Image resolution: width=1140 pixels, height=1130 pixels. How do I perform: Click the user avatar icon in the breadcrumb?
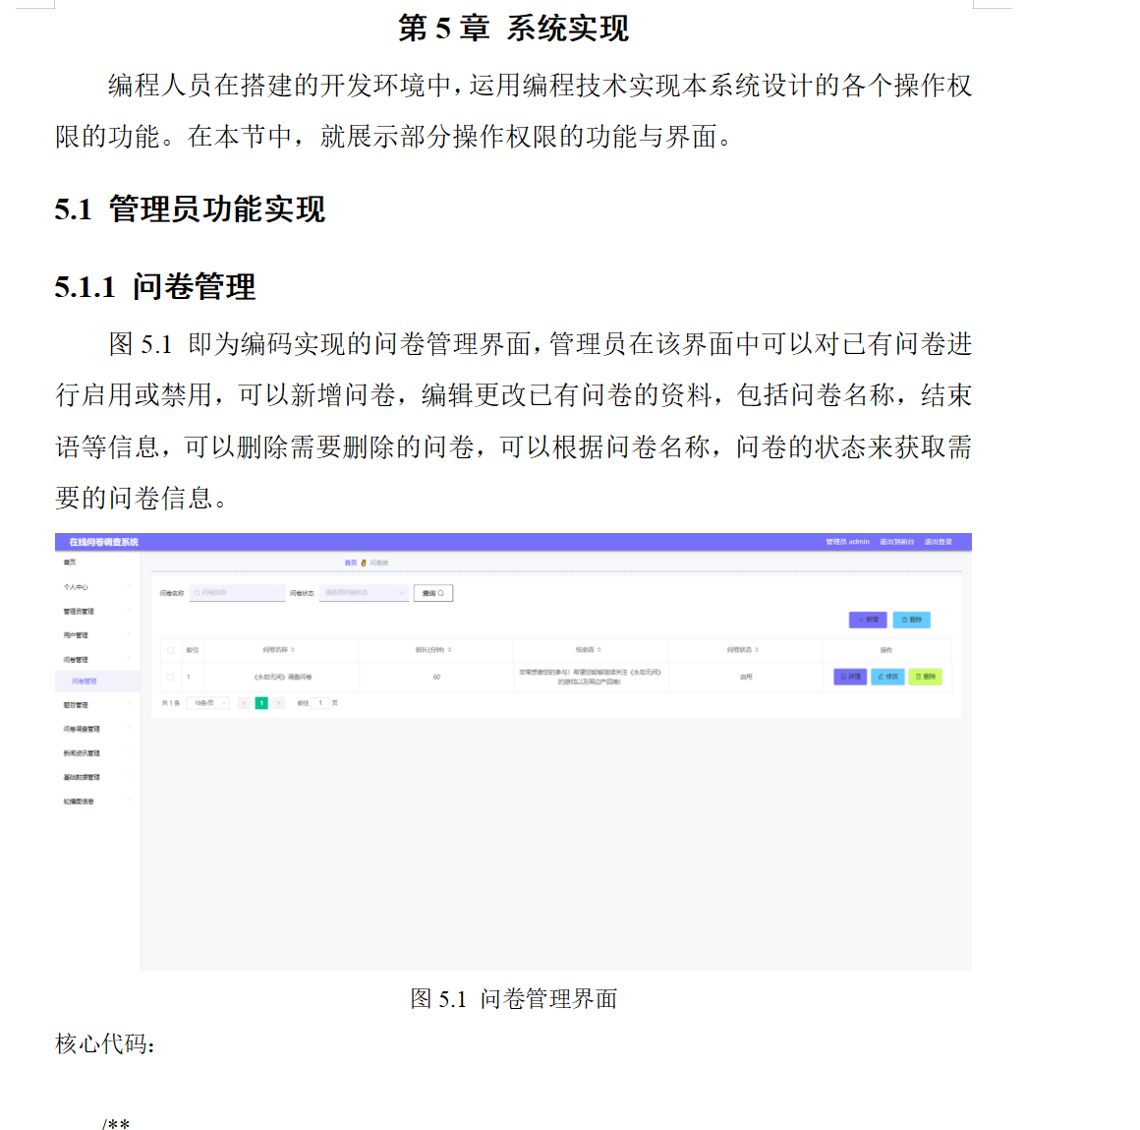coord(363,562)
